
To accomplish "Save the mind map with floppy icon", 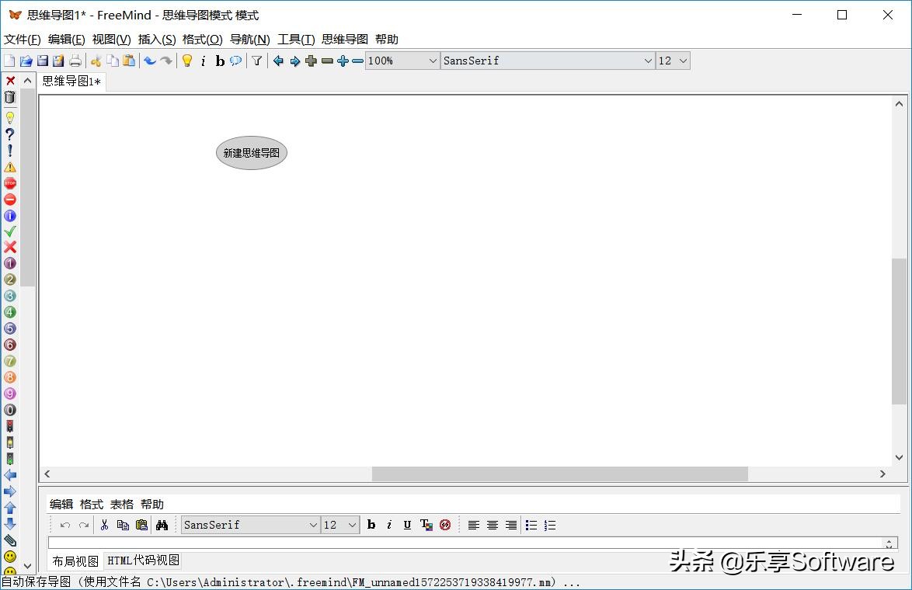I will 43,61.
